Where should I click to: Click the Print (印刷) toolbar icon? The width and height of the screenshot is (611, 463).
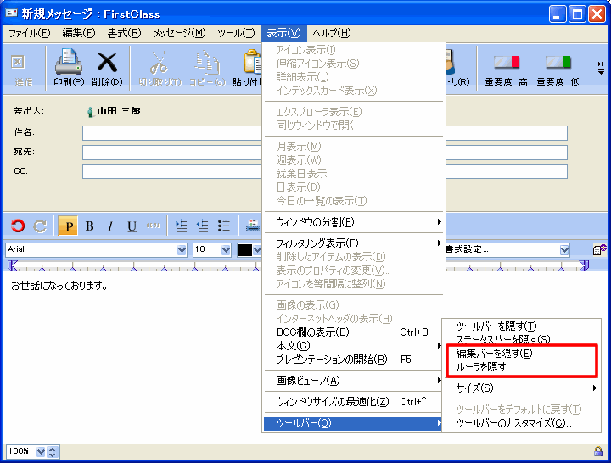point(69,64)
